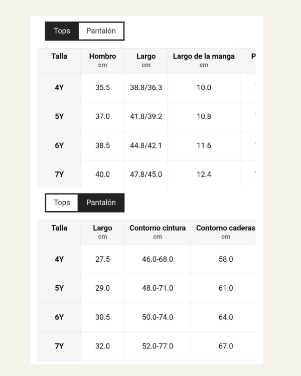The width and height of the screenshot is (301, 376).
Task: Click the 10.8 sleeve length cell
Action: pyautogui.click(x=204, y=117)
